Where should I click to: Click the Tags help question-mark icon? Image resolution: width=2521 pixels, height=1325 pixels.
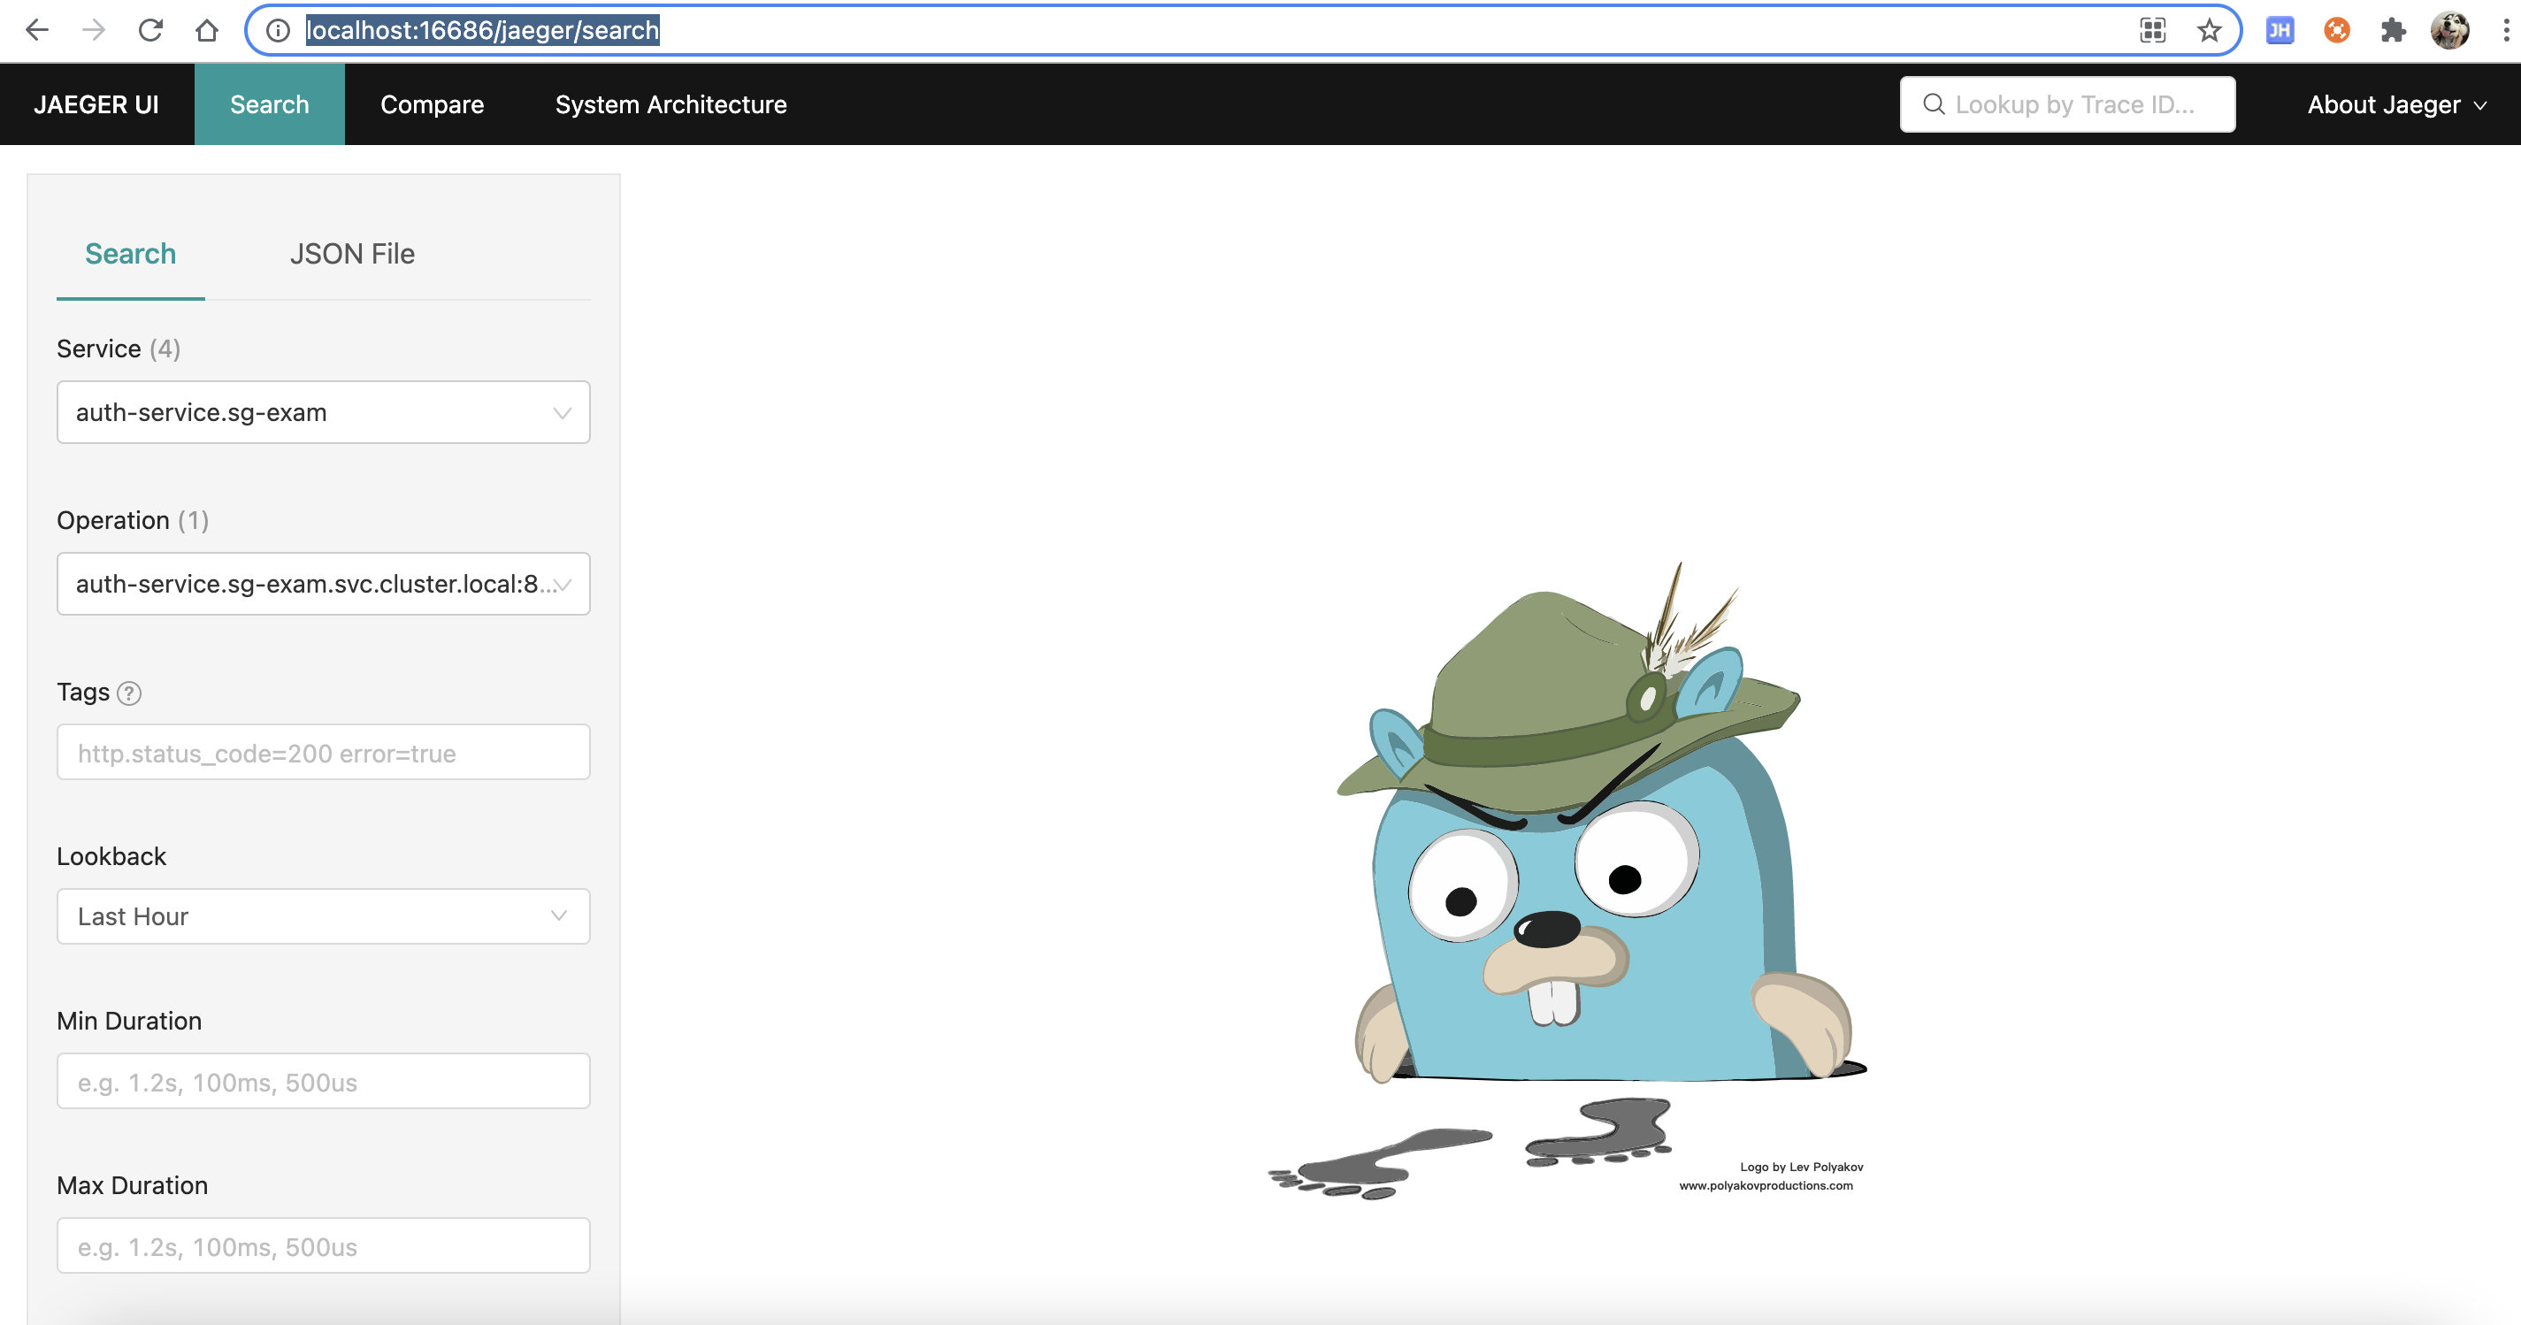[x=129, y=693]
